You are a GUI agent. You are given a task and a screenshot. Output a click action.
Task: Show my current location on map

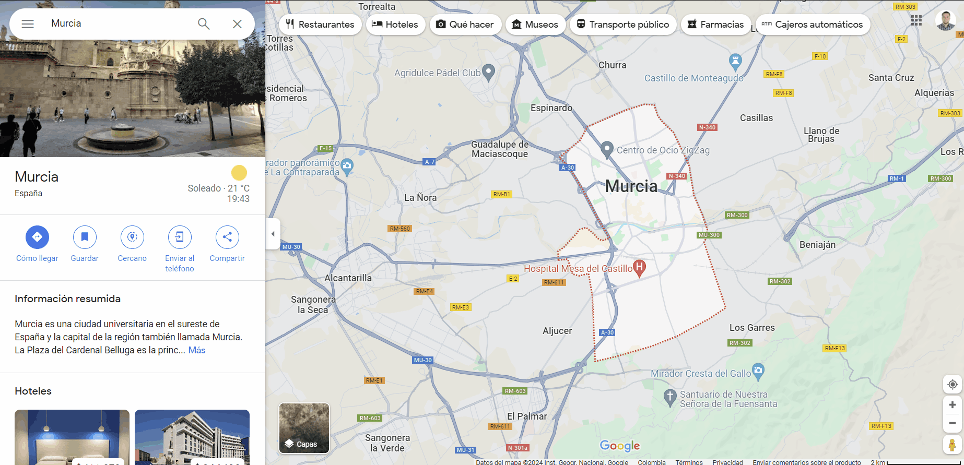[x=953, y=385]
